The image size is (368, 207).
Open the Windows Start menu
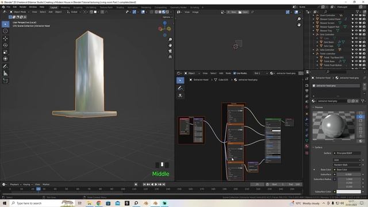[5, 203]
